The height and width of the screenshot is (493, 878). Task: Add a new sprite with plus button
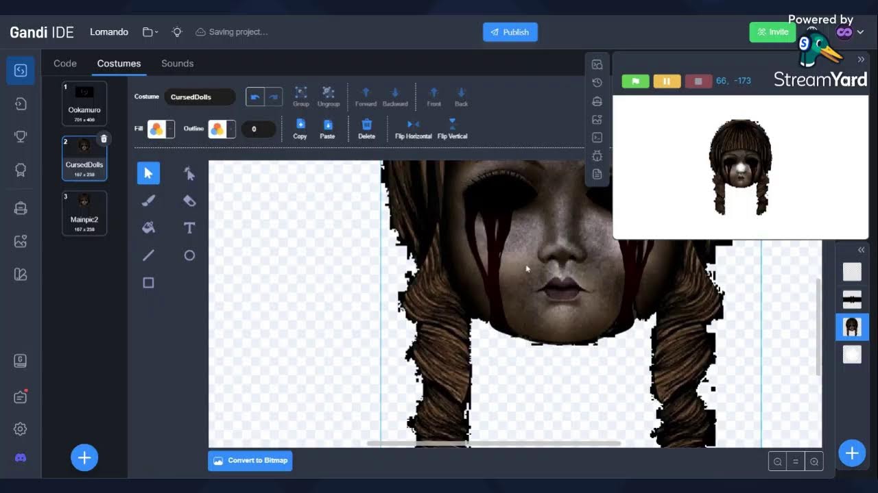pos(852,453)
